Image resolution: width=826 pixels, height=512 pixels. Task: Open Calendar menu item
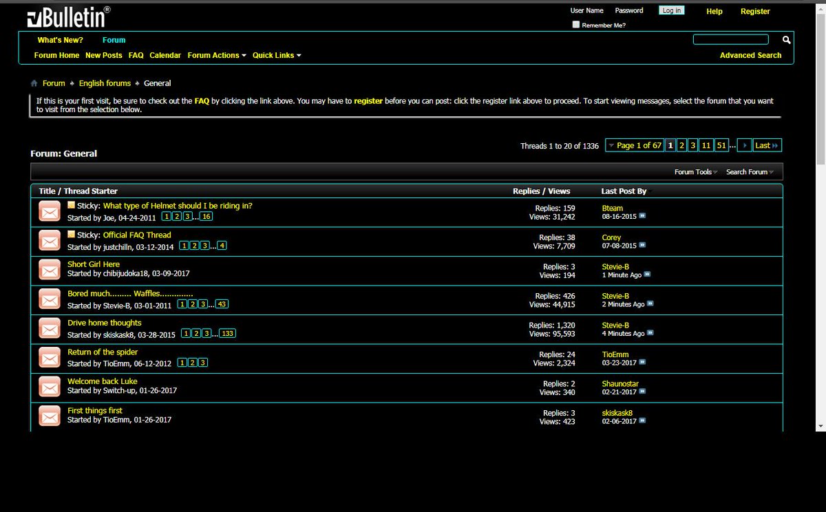165,55
